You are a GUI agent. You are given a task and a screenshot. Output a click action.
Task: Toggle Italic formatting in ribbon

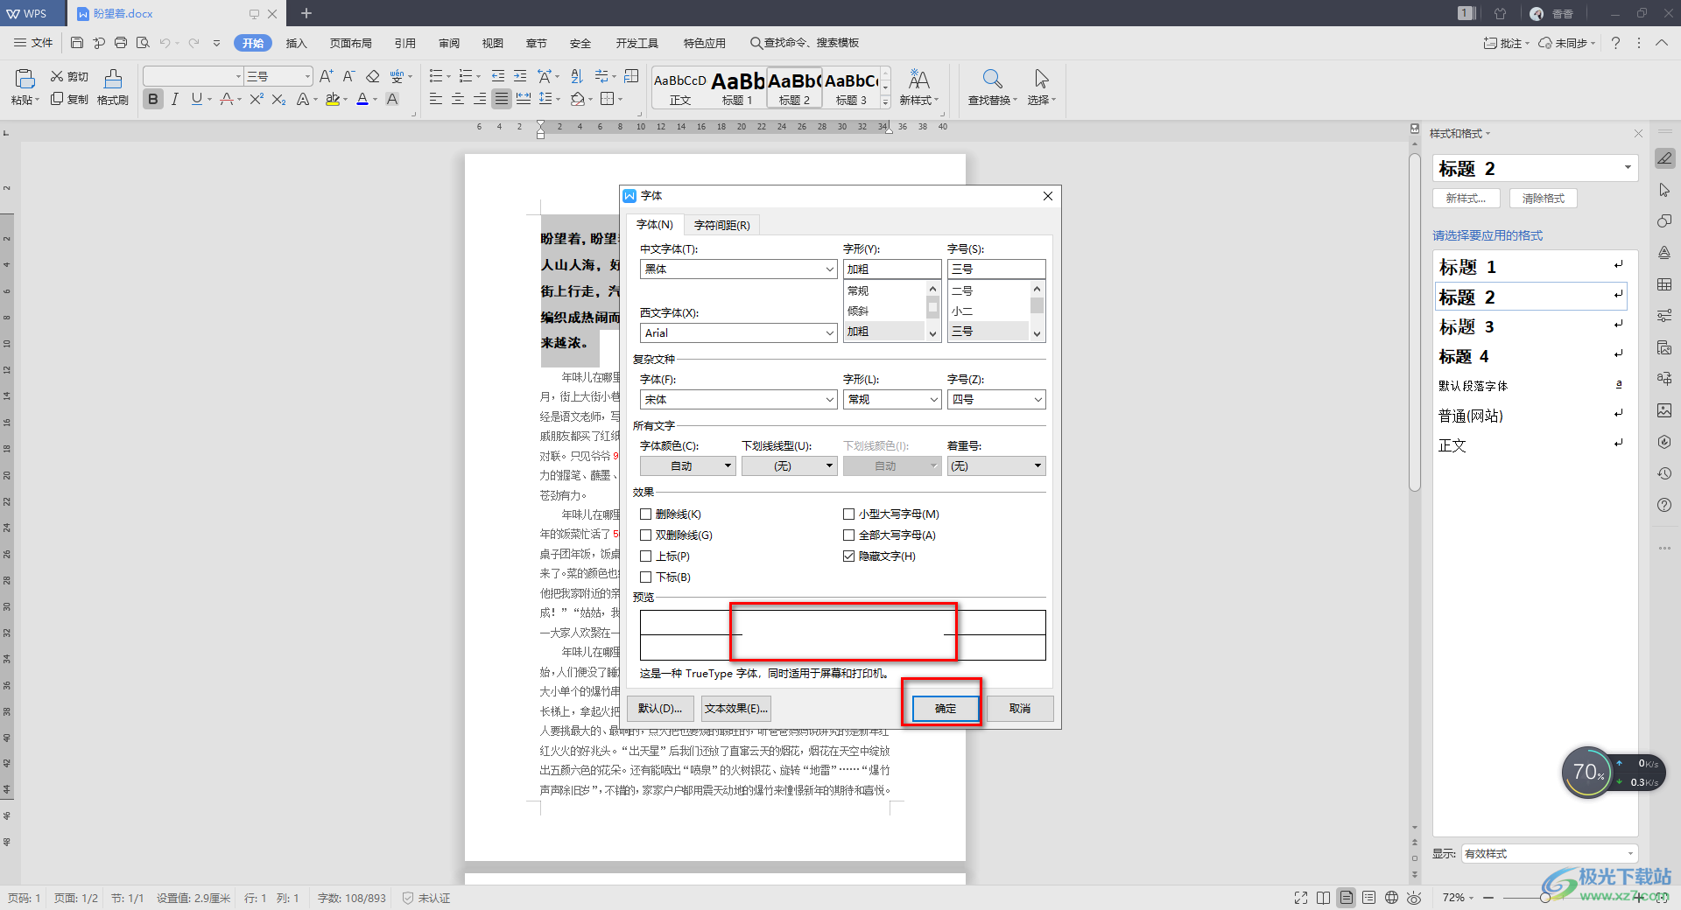click(x=175, y=100)
